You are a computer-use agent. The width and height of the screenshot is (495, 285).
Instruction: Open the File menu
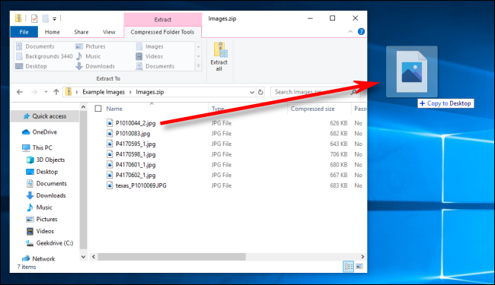pos(24,32)
